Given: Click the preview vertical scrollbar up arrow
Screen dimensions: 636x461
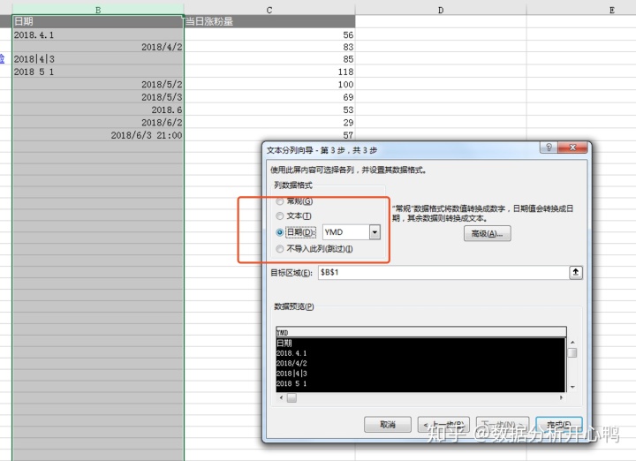Looking at the screenshot, I should coord(572,343).
